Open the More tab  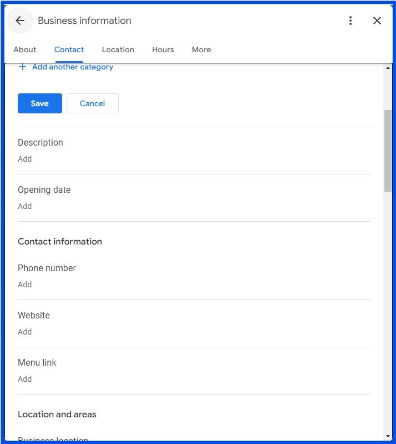[201, 49]
